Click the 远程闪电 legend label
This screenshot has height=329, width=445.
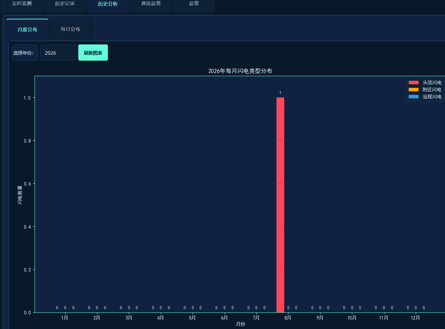[432, 97]
